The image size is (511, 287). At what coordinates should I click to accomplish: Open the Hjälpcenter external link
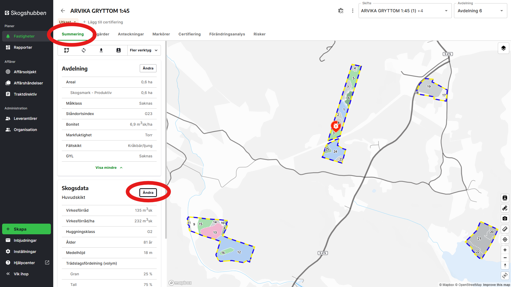(27, 263)
